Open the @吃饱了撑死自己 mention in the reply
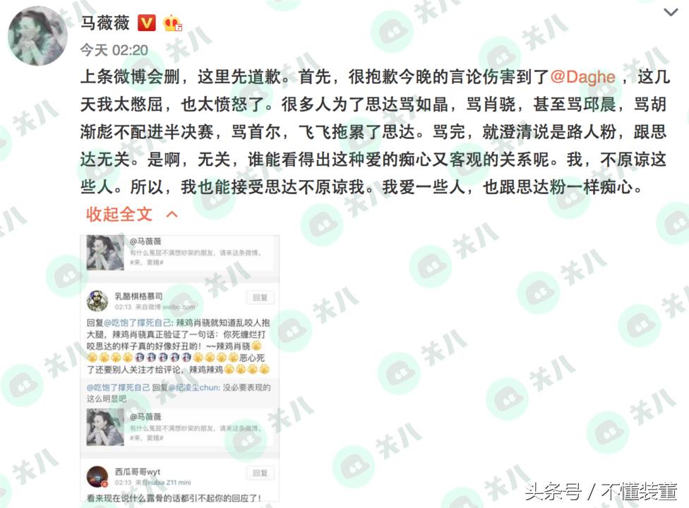 tap(138, 322)
